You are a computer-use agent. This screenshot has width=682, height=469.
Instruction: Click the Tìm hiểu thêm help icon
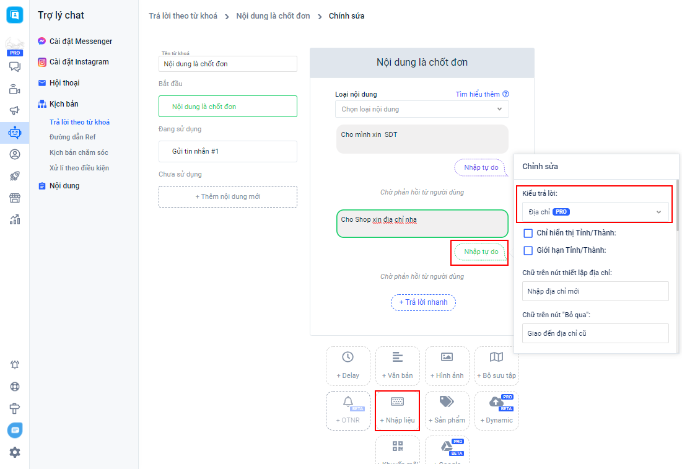pyautogui.click(x=505, y=94)
